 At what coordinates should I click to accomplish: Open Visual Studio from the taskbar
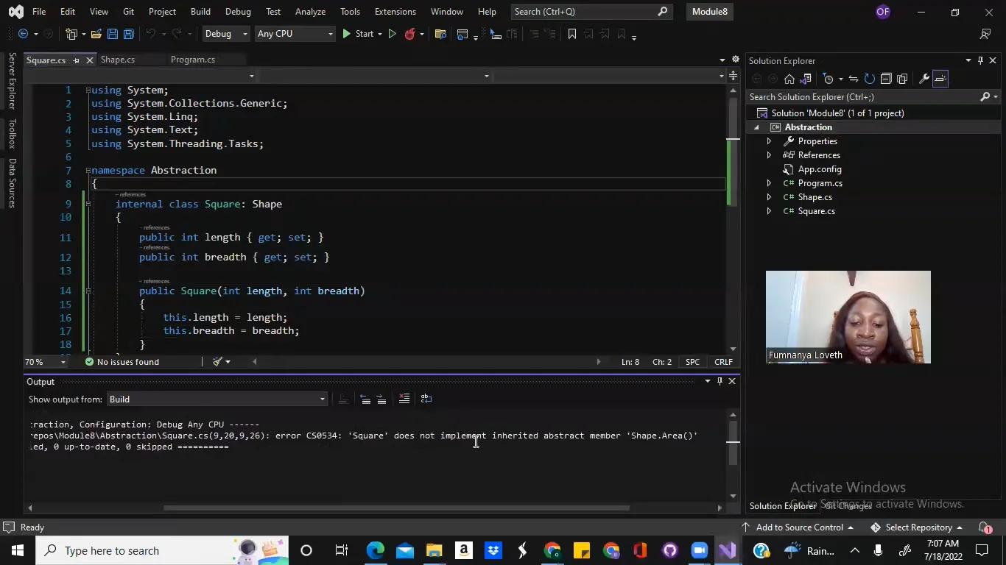pos(728,550)
